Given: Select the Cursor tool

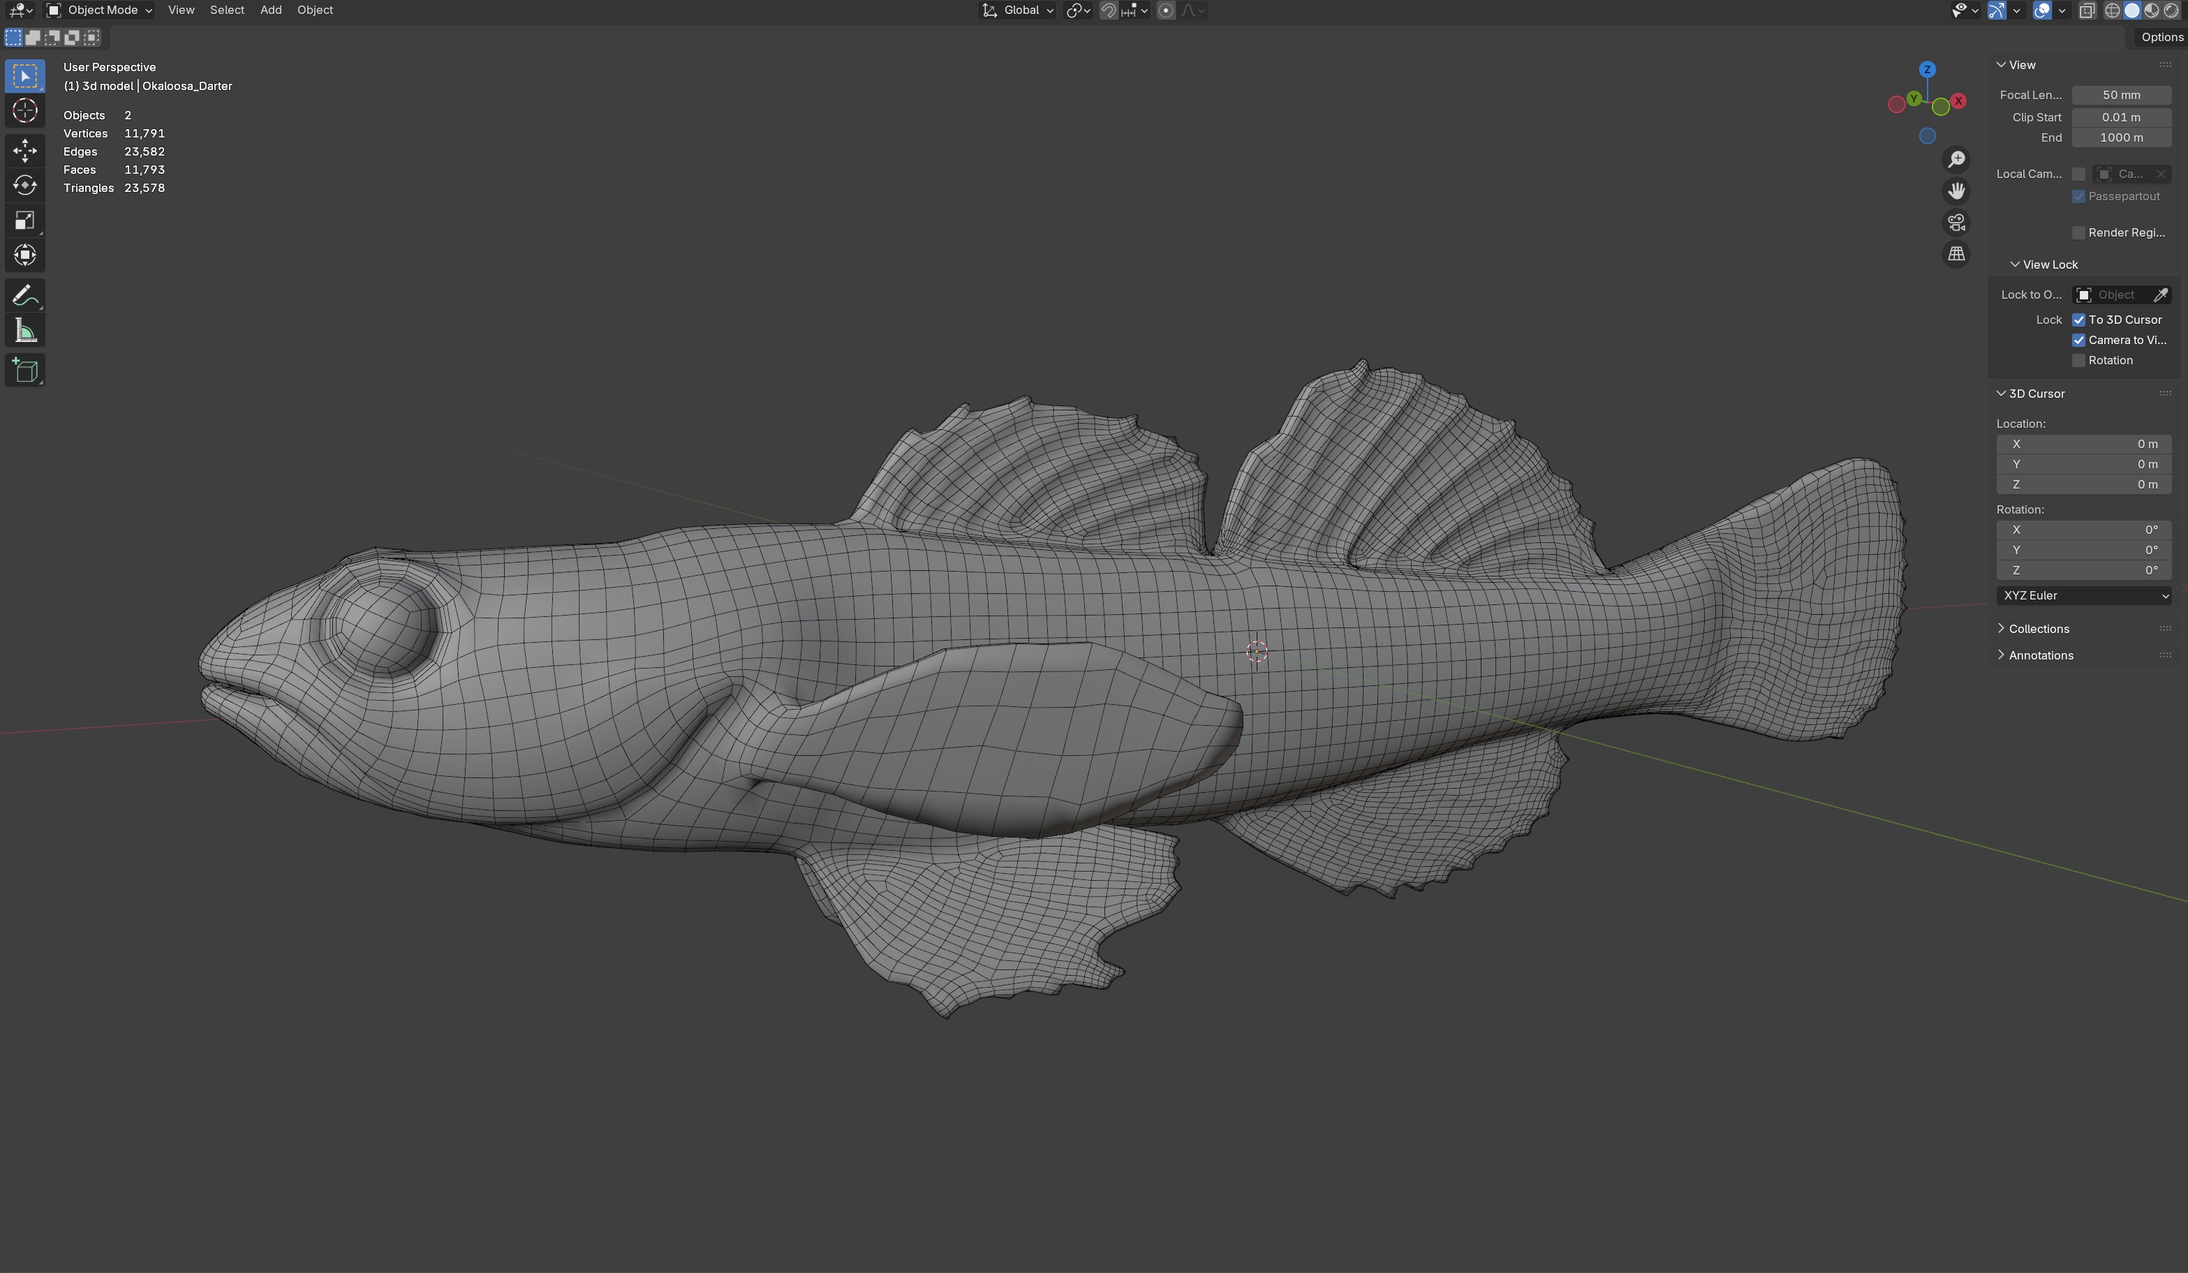Looking at the screenshot, I should click(x=24, y=111).
